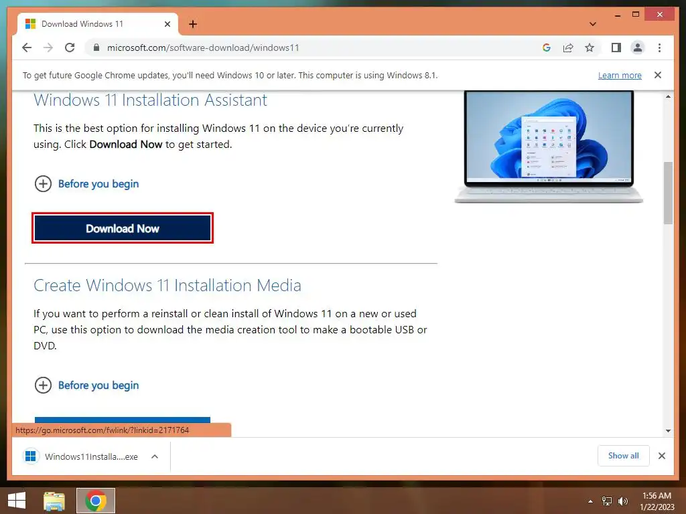
Task: Open File Explorer from the taskbar
Action: (54, 501)
